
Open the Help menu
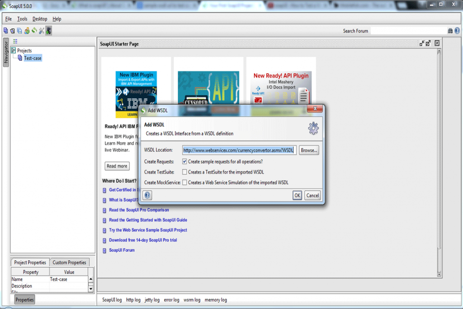tap(57, 19)
